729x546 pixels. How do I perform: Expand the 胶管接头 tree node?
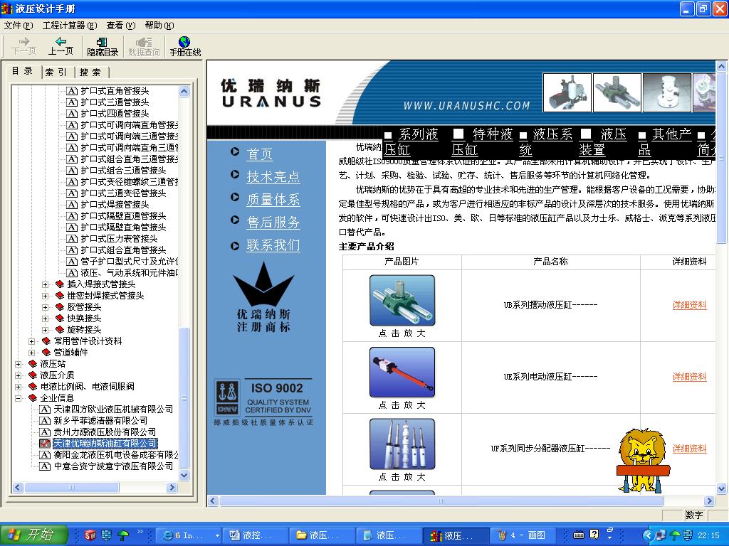46,307
